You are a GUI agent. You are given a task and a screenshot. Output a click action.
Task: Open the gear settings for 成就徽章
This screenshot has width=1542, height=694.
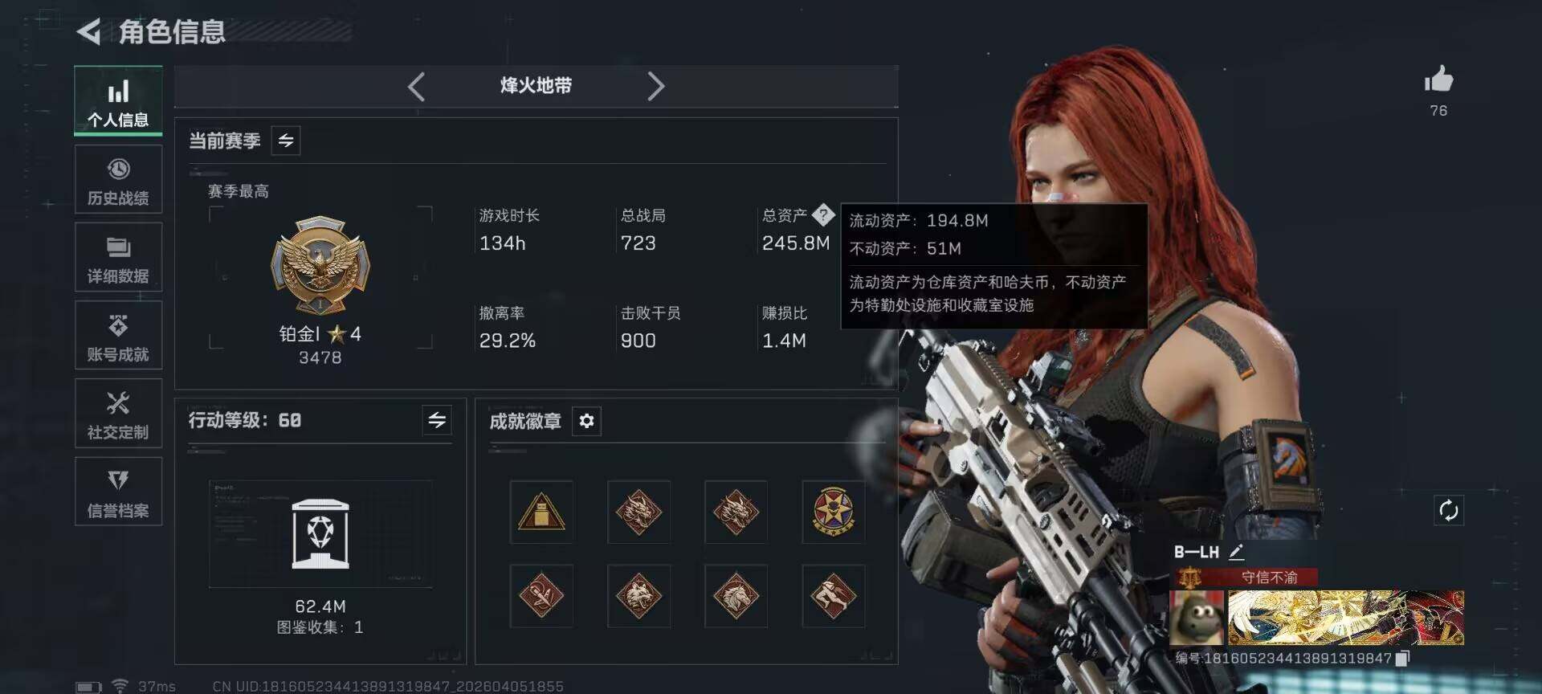(586, 421)
